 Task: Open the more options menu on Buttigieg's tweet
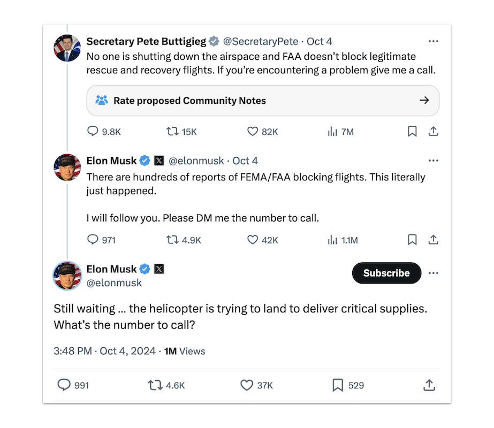434,41
